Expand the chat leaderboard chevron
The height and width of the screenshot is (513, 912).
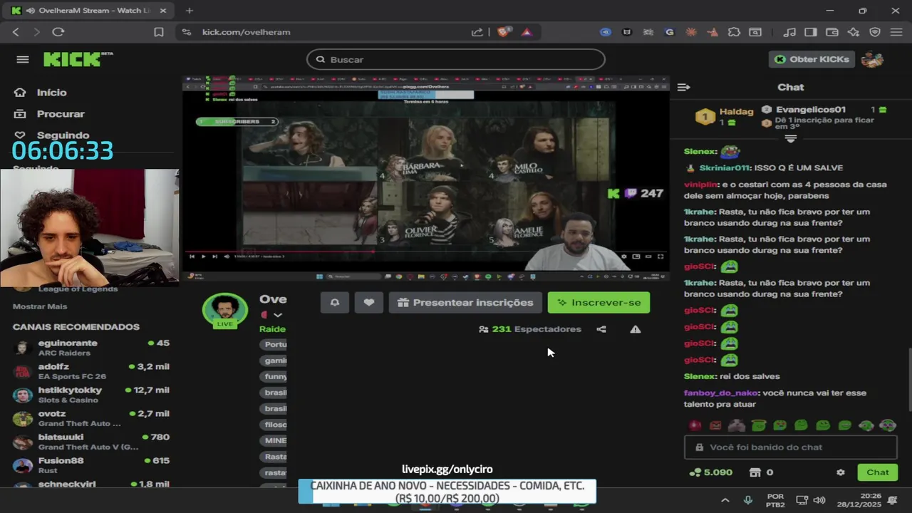[790, 139]
